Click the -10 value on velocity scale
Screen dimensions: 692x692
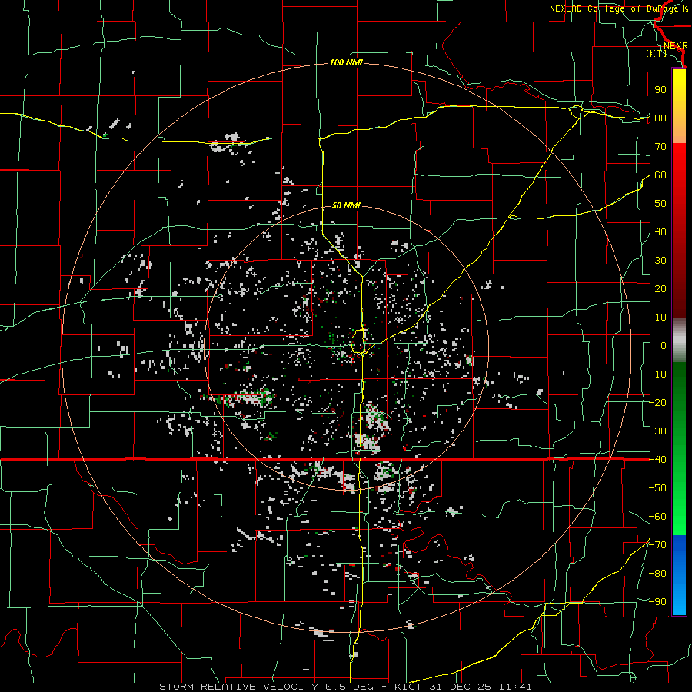pos(657,374)
